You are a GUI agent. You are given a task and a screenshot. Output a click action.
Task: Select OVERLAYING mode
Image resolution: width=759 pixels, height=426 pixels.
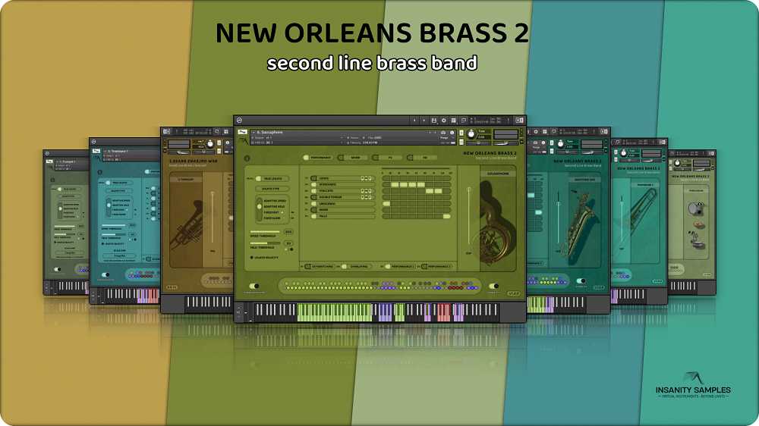point(356,266)
